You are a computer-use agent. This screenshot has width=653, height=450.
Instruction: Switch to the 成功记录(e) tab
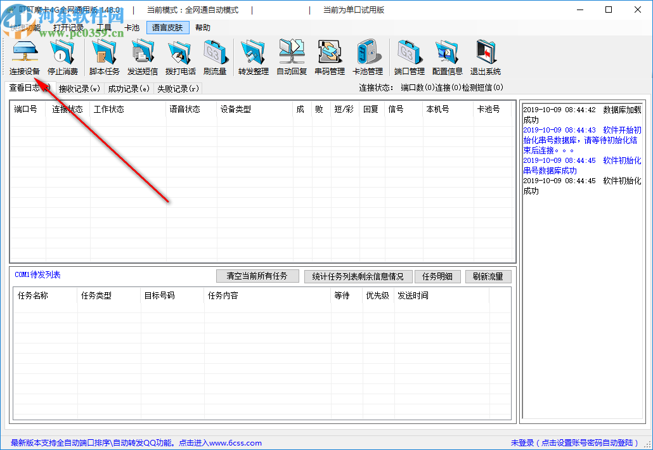(129, 89)
